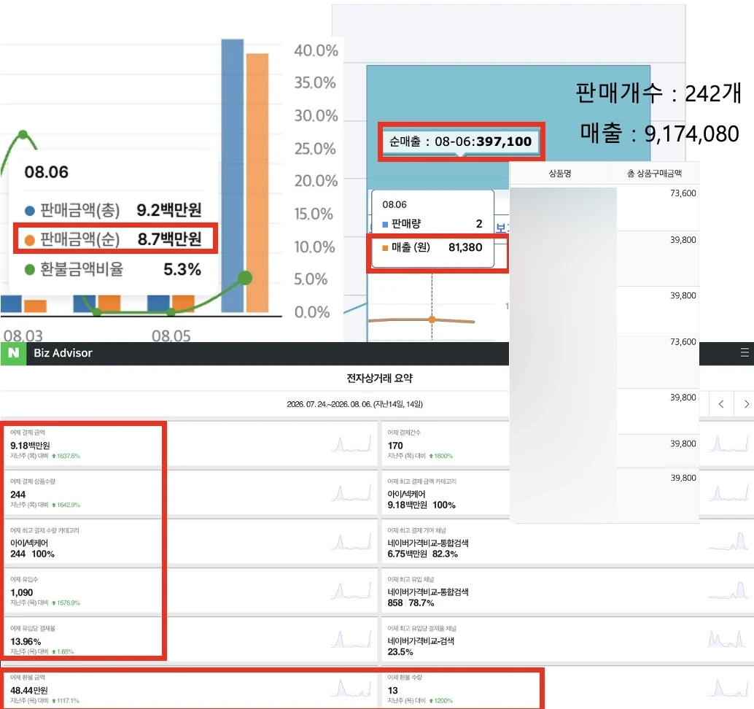Click the tall orange bar for 08.06

pos(257,183)
